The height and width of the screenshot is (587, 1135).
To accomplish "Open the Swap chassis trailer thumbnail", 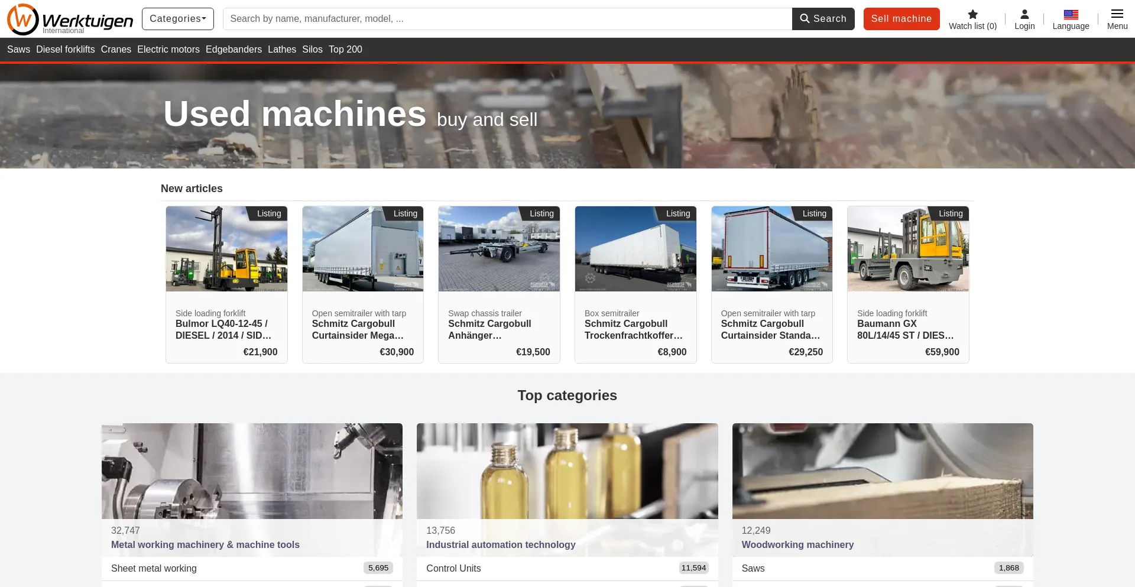I will 499,249.
